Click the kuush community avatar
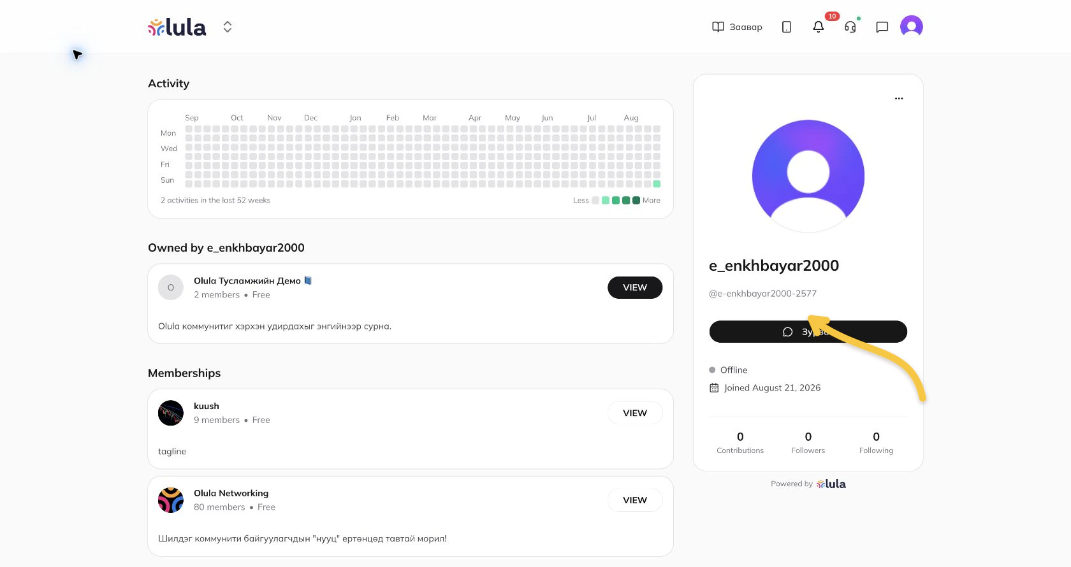 pos(171,413)
